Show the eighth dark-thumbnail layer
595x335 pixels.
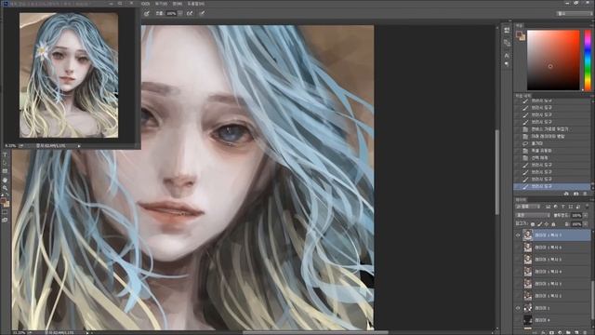point(518,320)
